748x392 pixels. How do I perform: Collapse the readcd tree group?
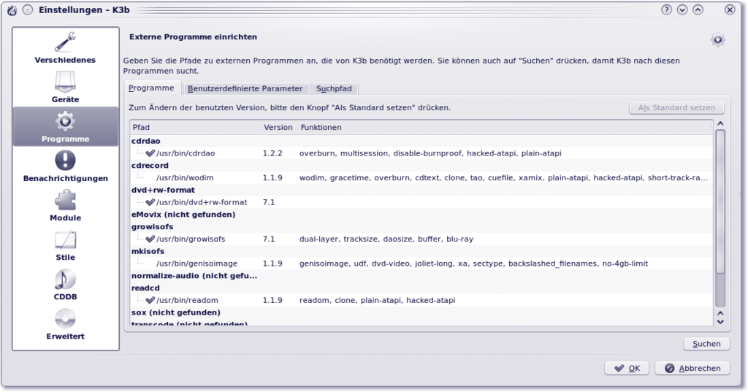pyautogui.click(x=142, y=288)
